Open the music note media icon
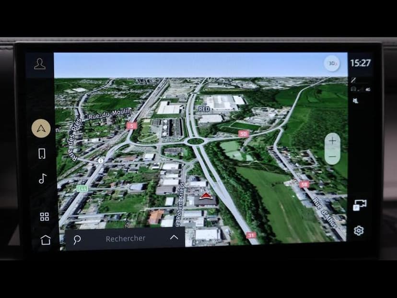The height and width of the screenshot is (298, 397). coord(43,179)
